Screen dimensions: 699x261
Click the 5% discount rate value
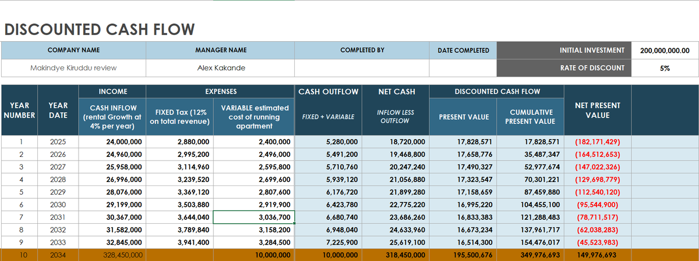point(665,68)
